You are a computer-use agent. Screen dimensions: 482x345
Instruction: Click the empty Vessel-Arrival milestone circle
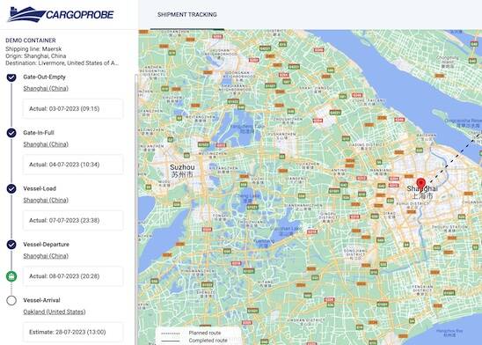[x=11, y=300]
